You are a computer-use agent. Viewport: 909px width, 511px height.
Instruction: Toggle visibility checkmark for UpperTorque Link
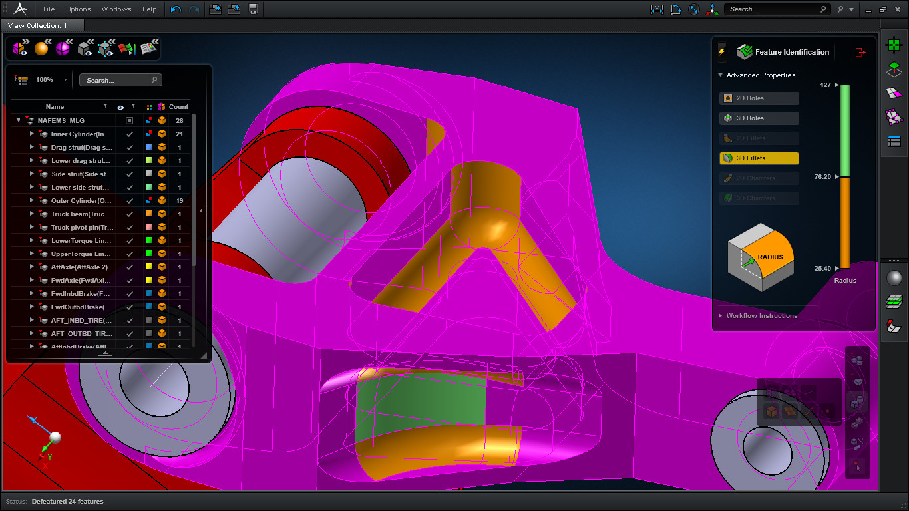(x=130, y=254)
